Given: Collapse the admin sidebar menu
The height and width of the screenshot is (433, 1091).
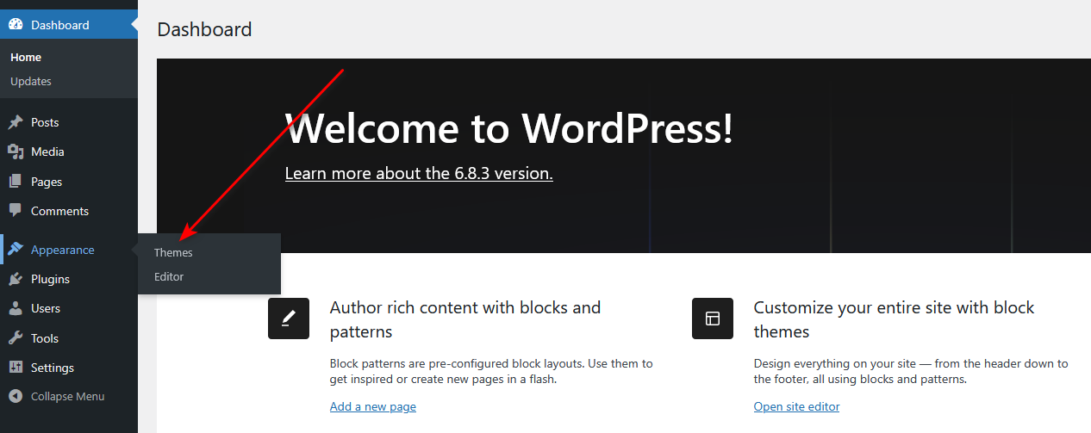Looking at the screenshot, I should pos(57,397).
